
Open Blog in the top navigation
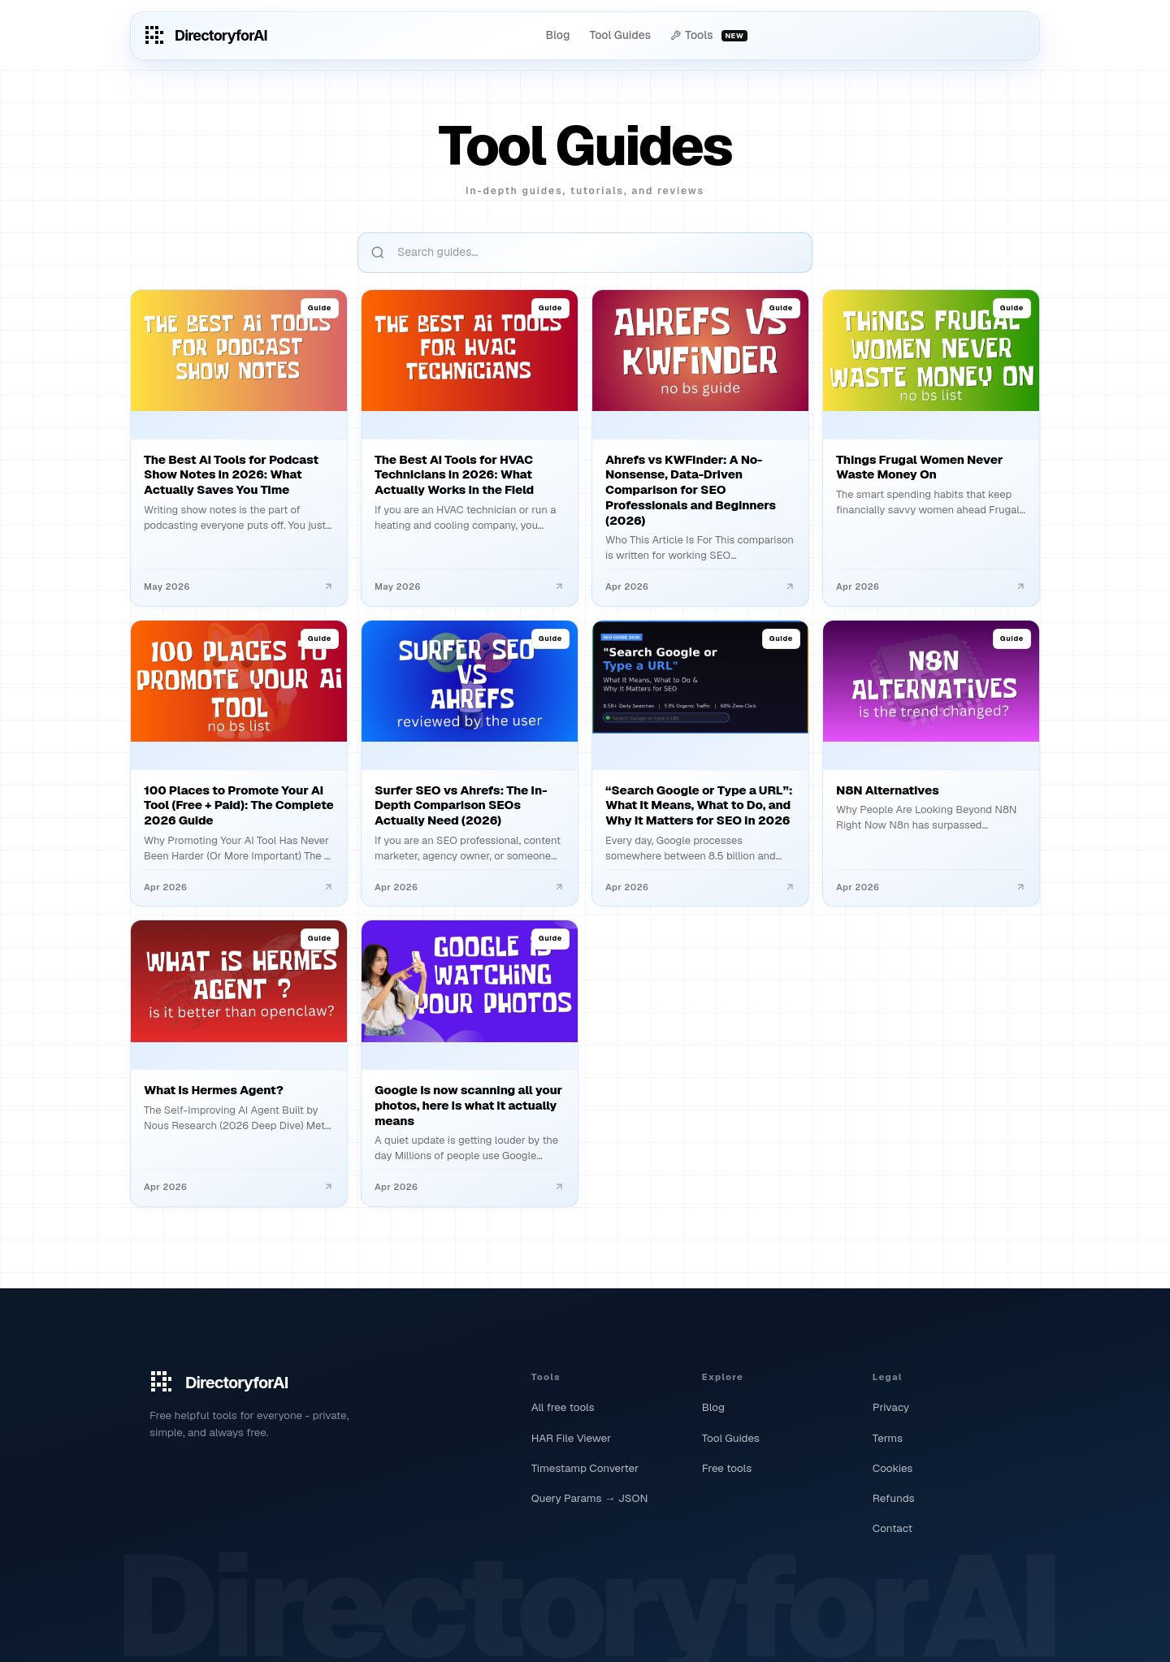pyautogui.click(x=557, y=35)
